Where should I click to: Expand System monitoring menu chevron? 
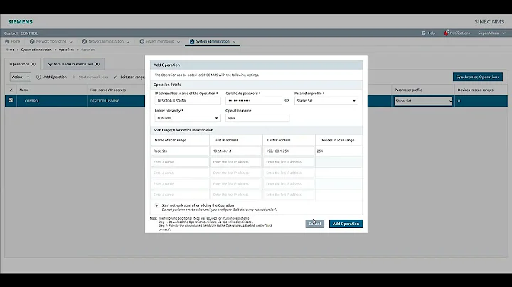click(x=178, y=42)
